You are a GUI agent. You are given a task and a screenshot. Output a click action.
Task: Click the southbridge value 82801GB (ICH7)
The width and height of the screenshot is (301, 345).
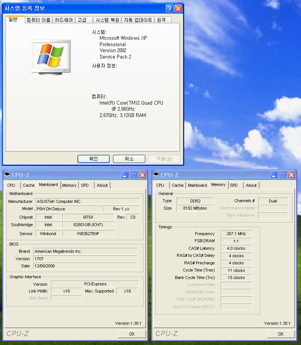click(x=88, y=225)
